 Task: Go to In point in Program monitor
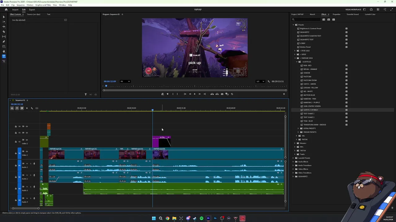click(x=185, y=94)
